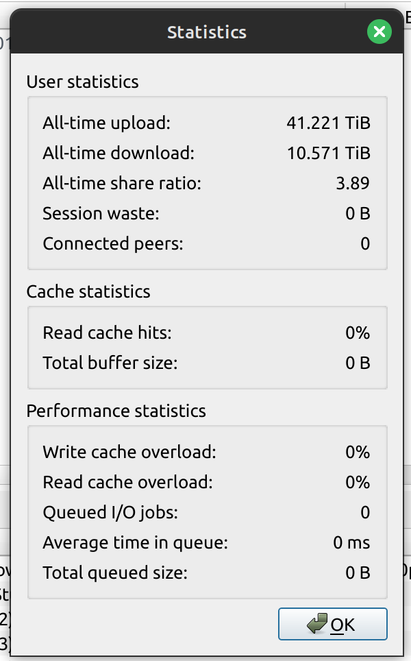Select the All-time upload label
411x661 pixels.
(x=107, y=123)
